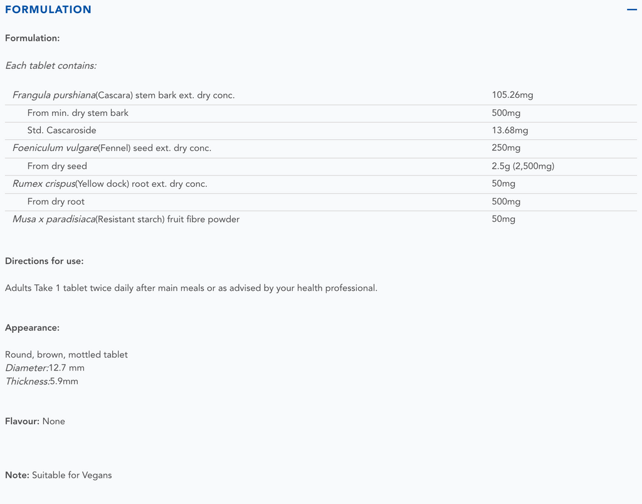The height and width of the screenshot is (504, 642).
Task: Click the 2.5g (2,500mg) dry seed value
Action: coord(523,166)
